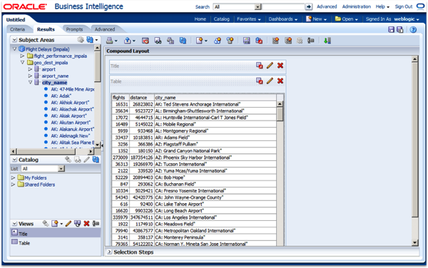Click the Rename View icon in Views pane
The height and width of the screenshot is (268, 428).
click(96, 224)
